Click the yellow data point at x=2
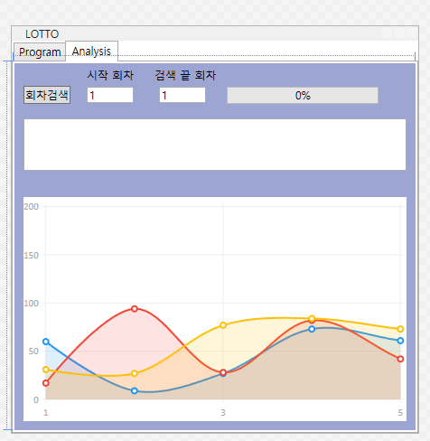The width and height of the screenshot is (430, 441). 135,373
